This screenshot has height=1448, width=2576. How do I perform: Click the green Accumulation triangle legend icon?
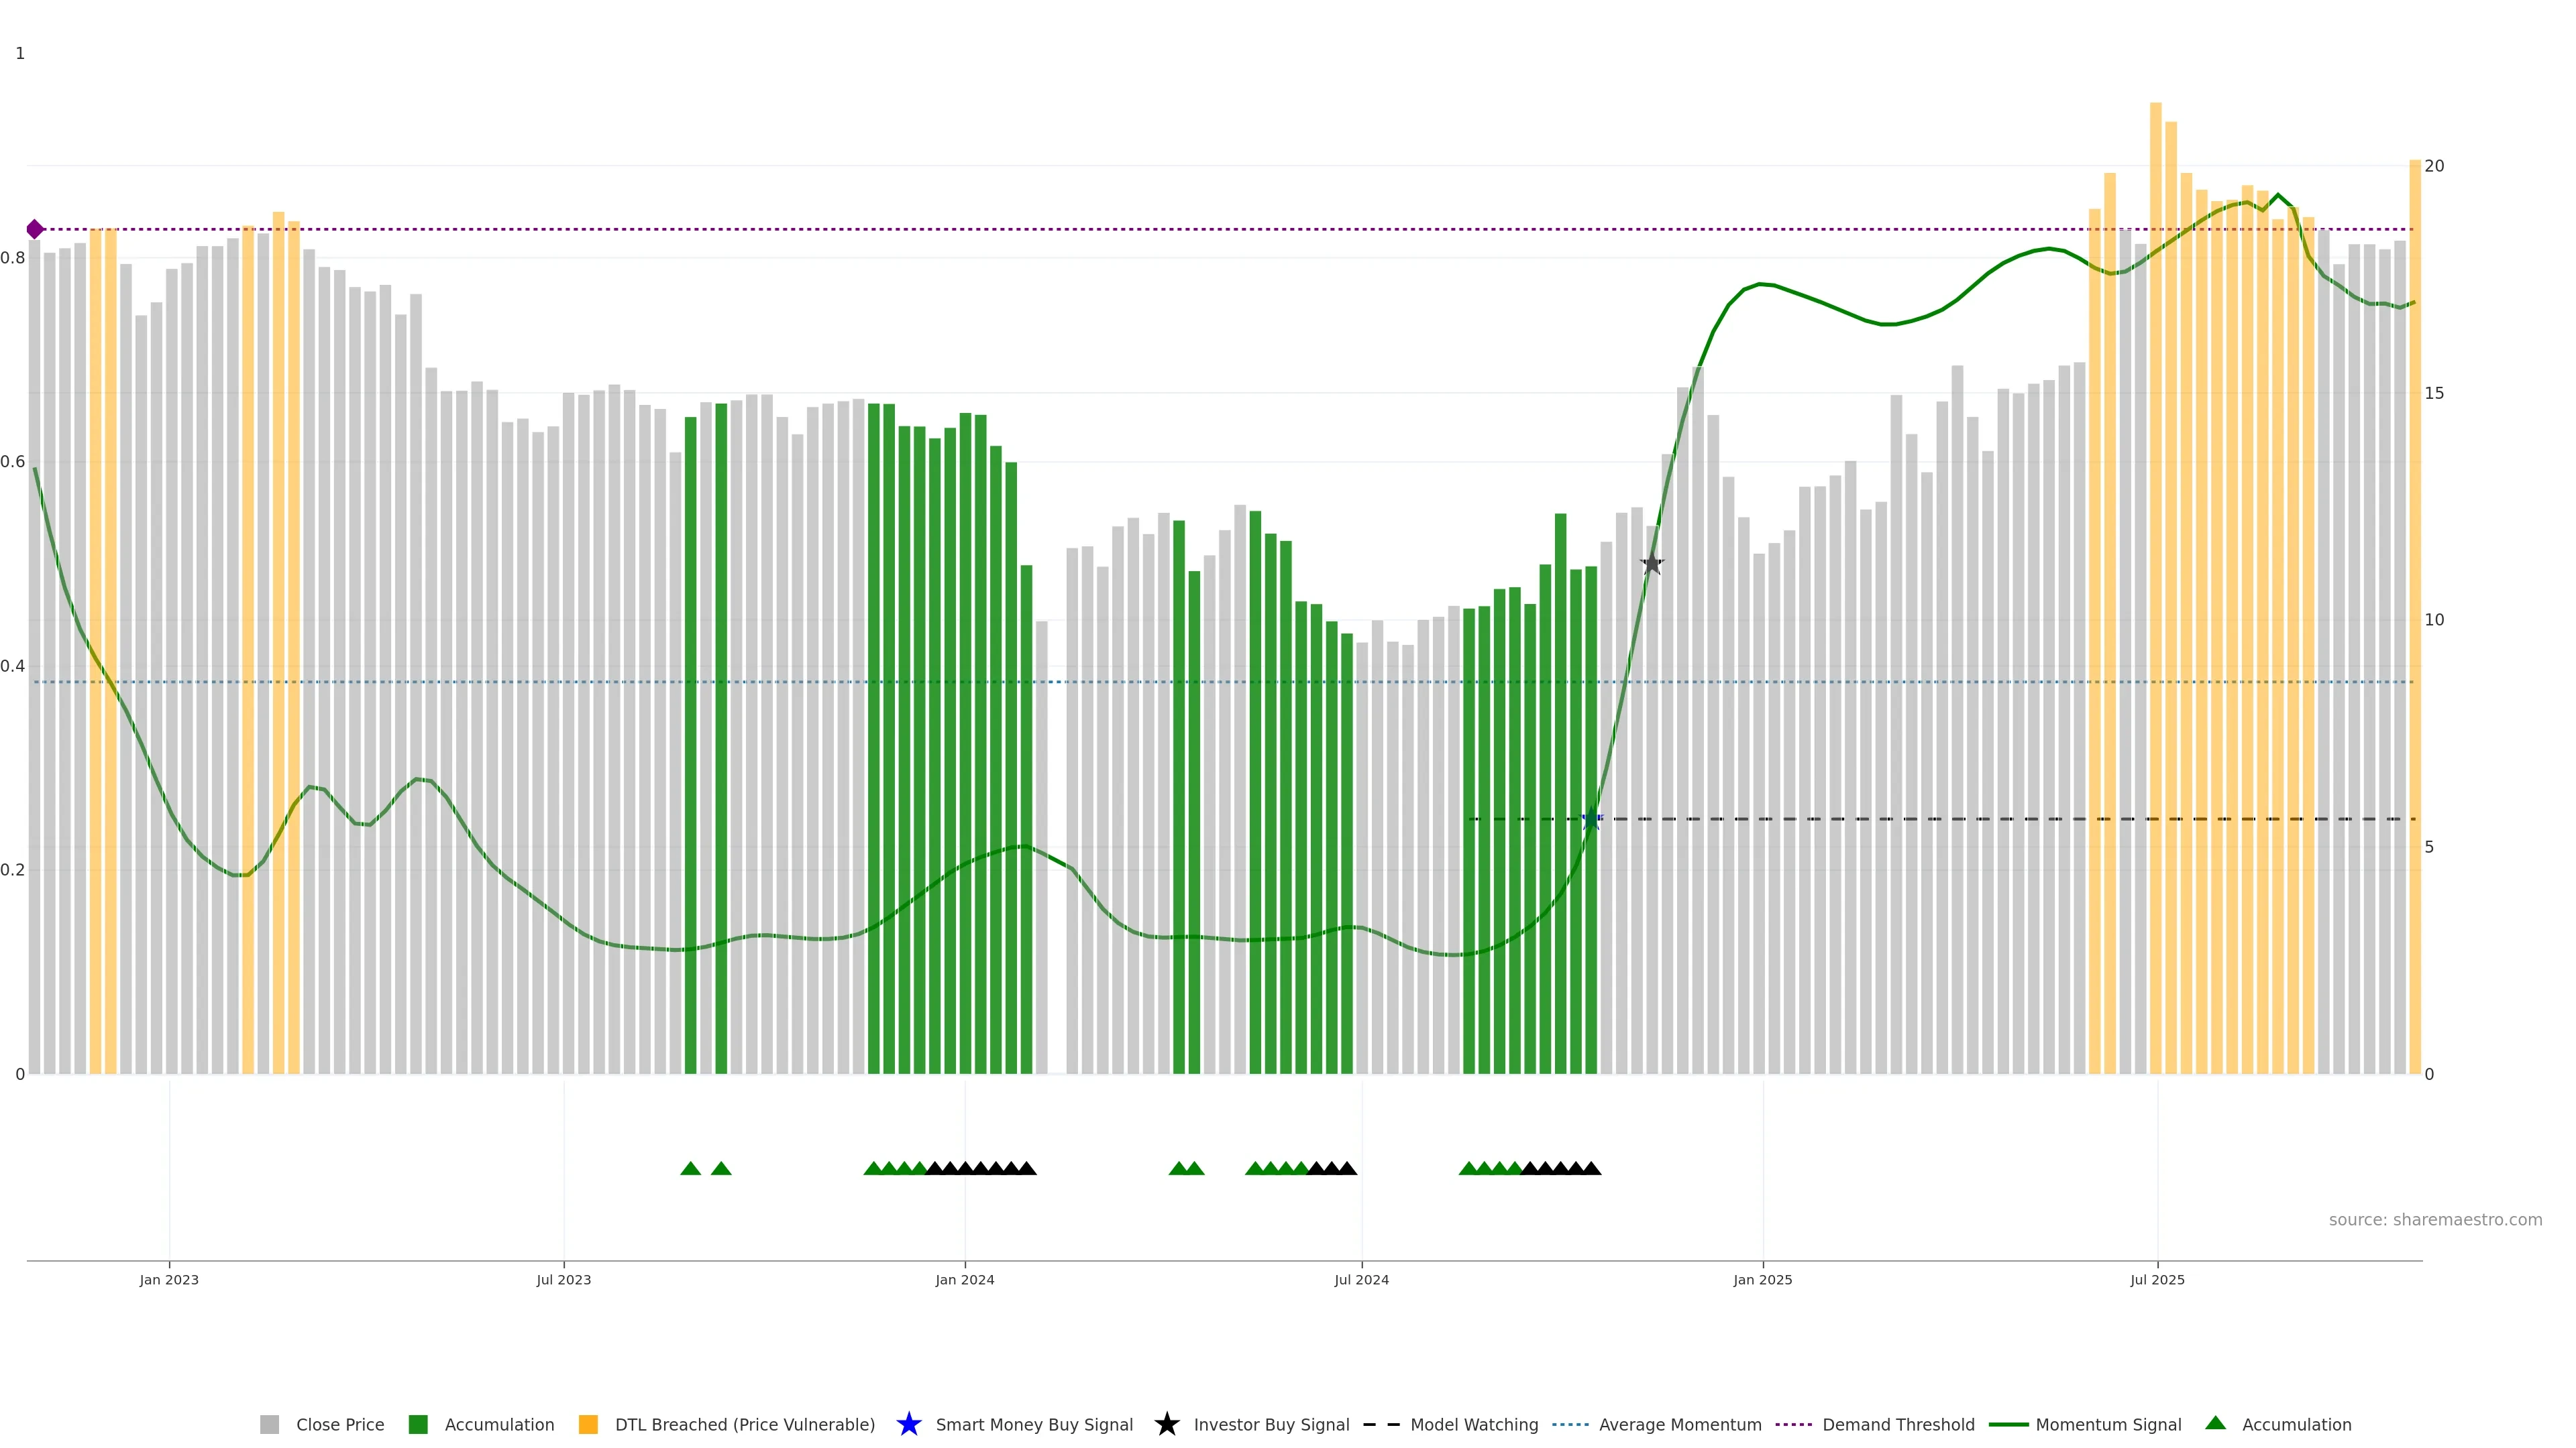click(2216, 1423)
